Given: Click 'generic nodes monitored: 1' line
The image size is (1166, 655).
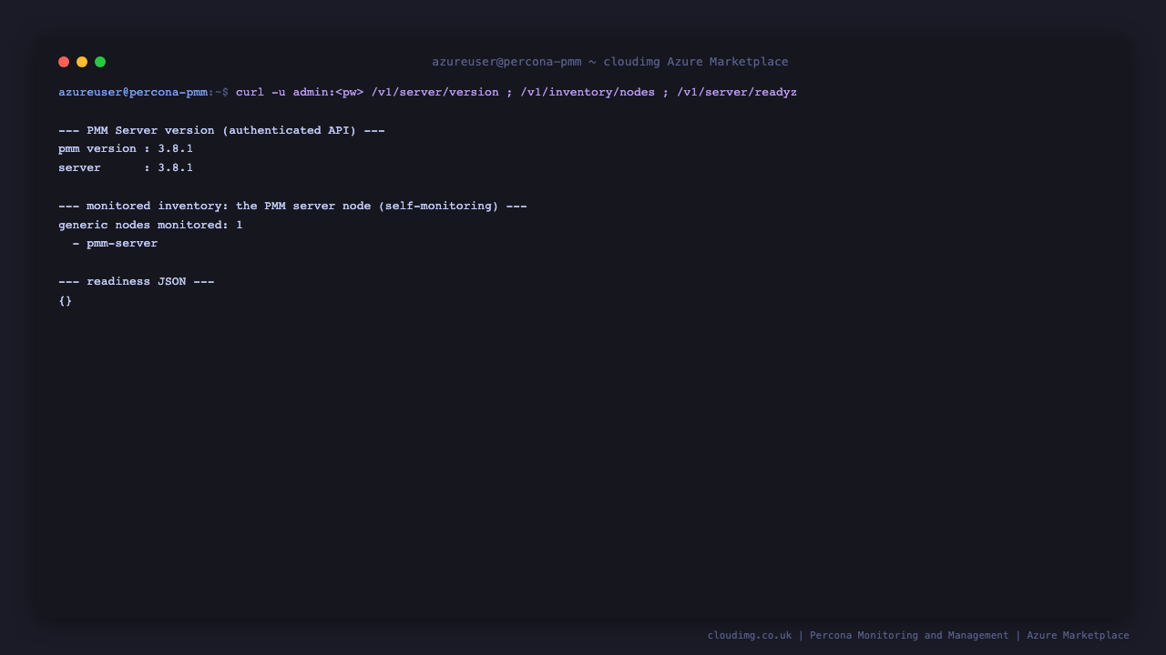Looking at the screenshot, I should point(150,225).
